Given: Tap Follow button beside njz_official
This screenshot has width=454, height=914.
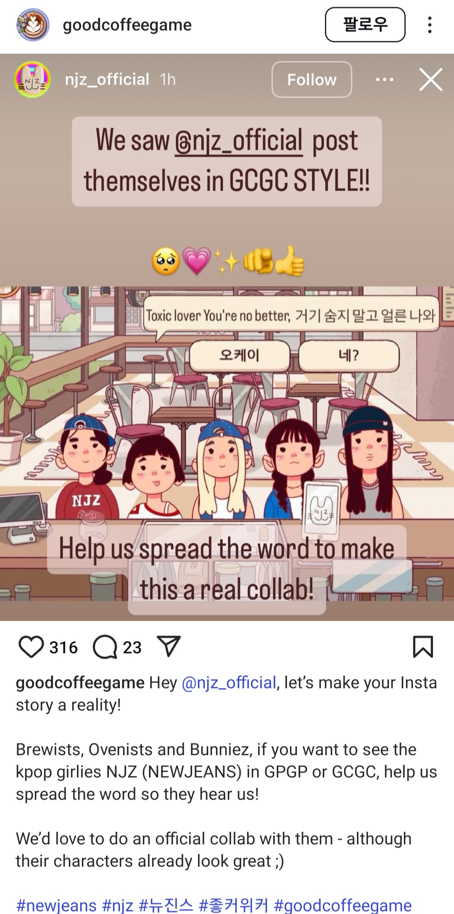Looking at the screenshot, I should pos(311,80).
